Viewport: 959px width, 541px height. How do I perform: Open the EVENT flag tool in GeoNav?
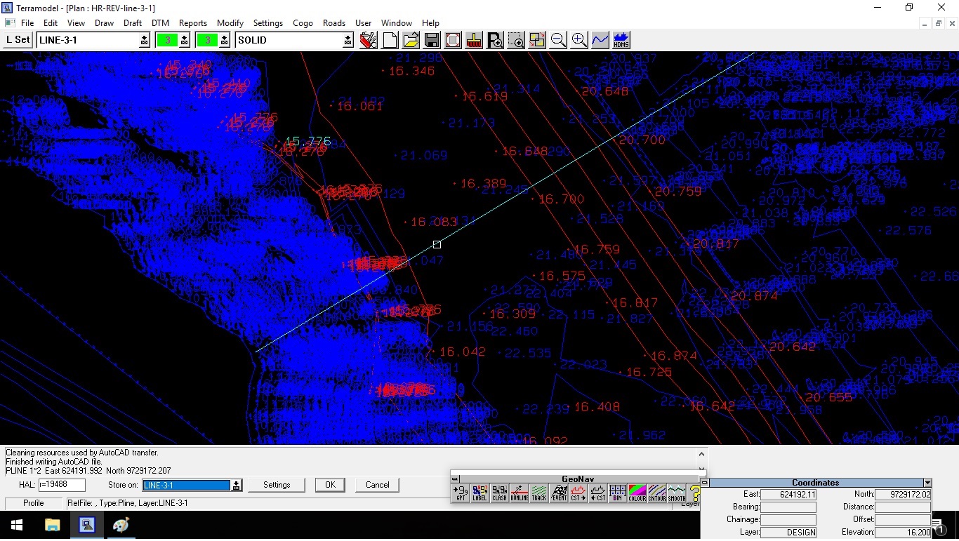pos(559,493)
